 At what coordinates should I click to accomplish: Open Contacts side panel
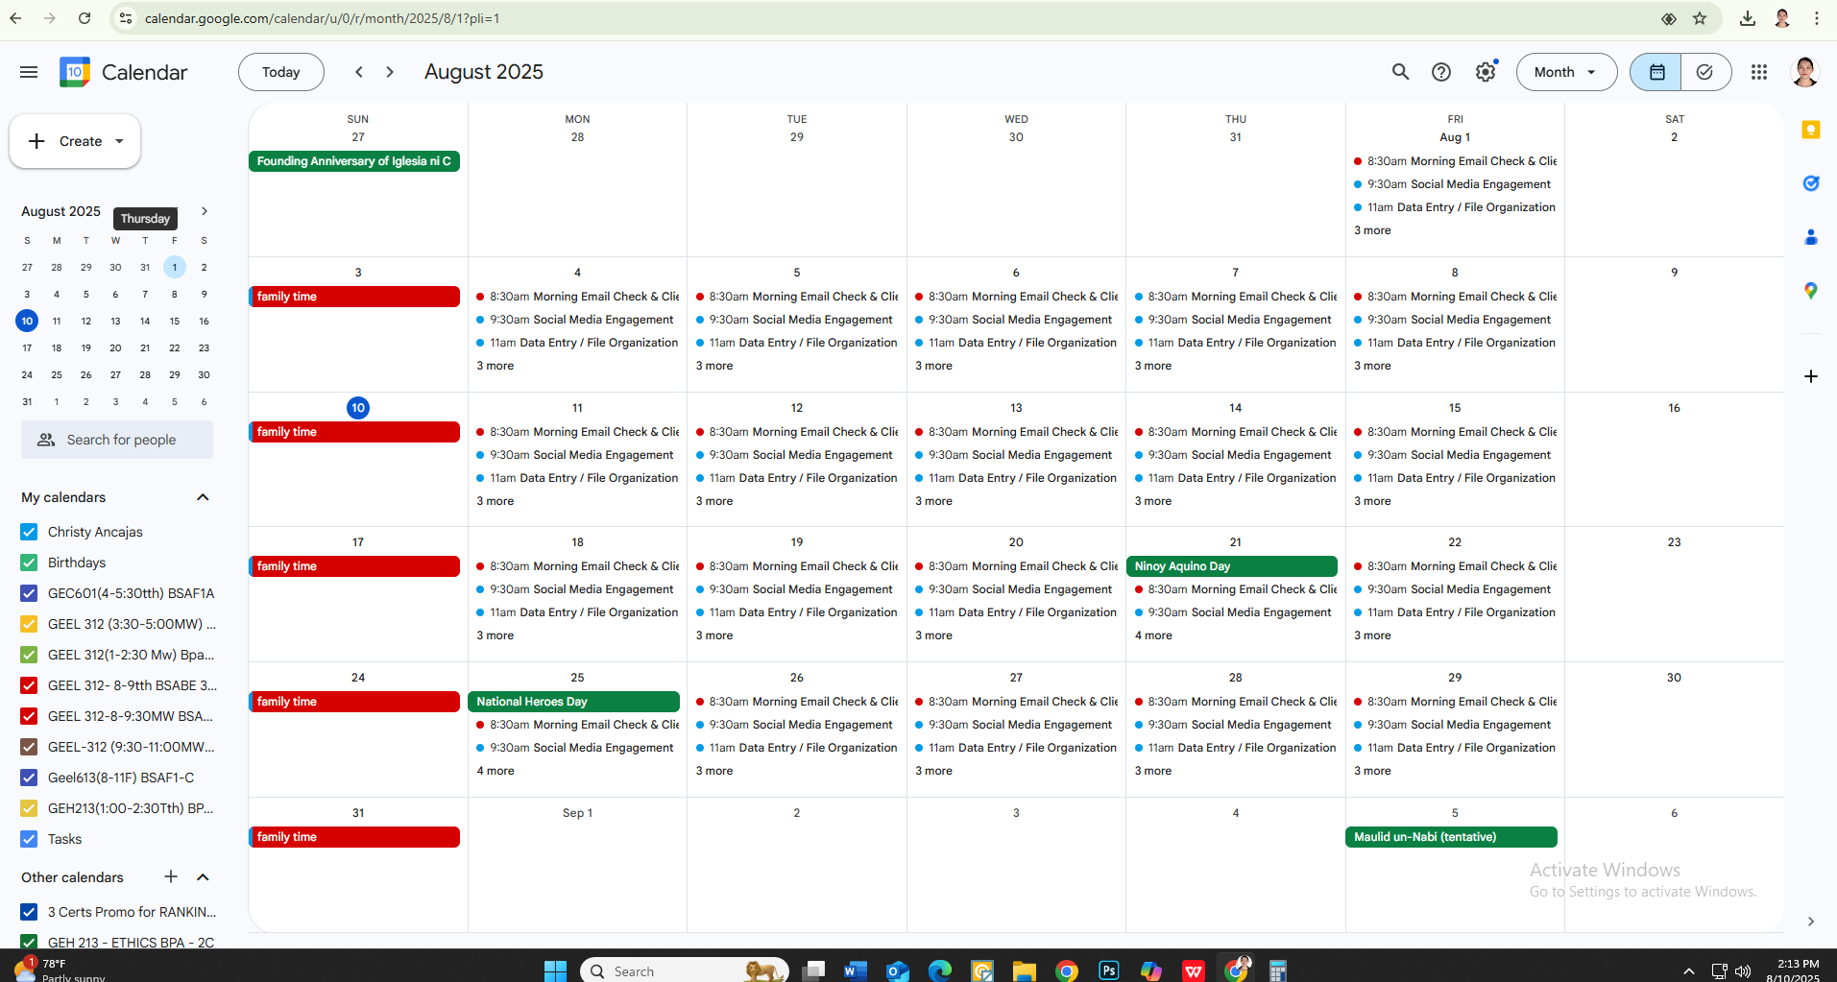tap(1811, 237)
